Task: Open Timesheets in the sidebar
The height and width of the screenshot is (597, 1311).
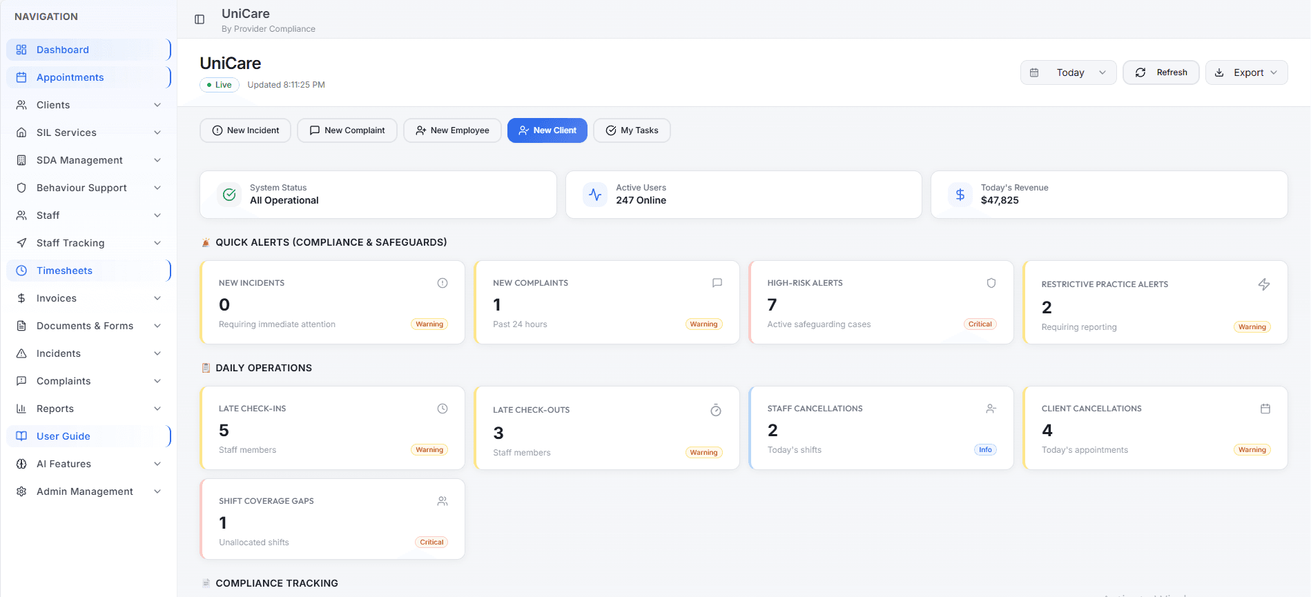Action: pos(88,271)
